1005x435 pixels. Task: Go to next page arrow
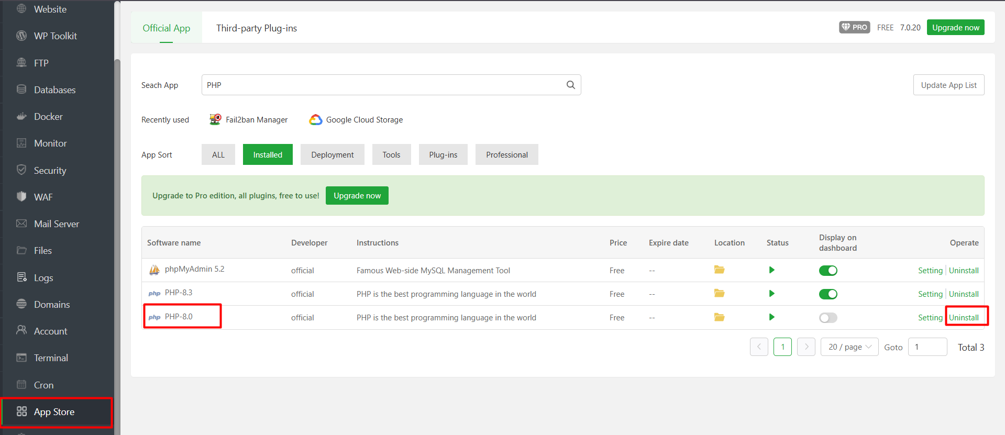click(x=806, y=347)
